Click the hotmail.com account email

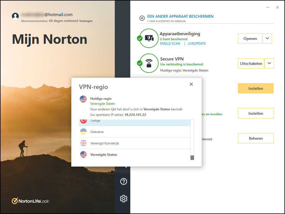pyautogui.click(x=47, y=14)
